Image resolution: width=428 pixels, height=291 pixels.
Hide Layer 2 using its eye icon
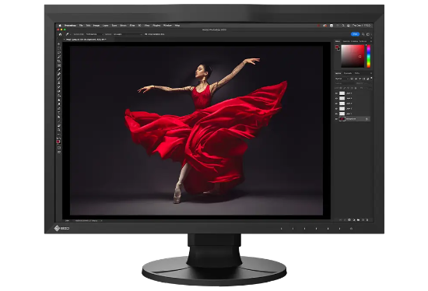coord(336,109)
